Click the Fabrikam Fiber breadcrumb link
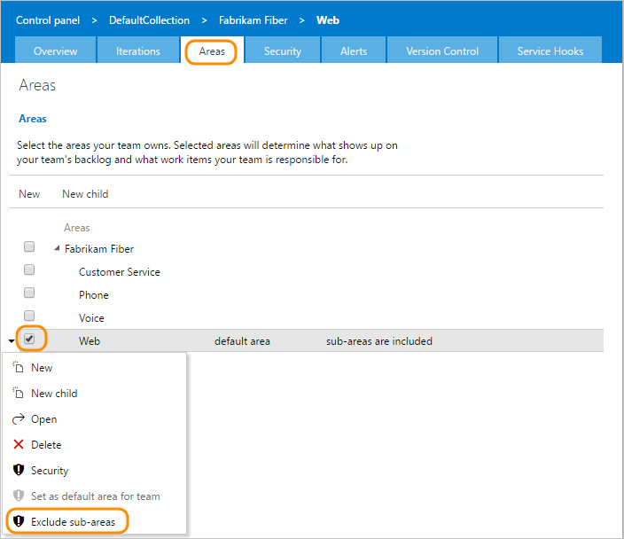 tap(253, 20)
